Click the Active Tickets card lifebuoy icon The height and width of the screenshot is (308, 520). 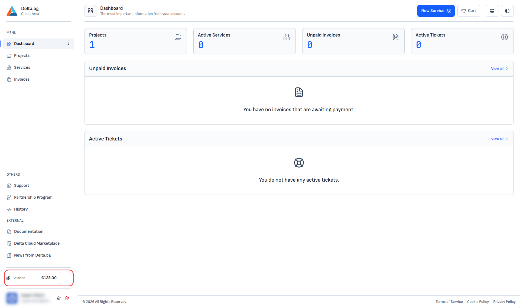click(x=505, y=37)
